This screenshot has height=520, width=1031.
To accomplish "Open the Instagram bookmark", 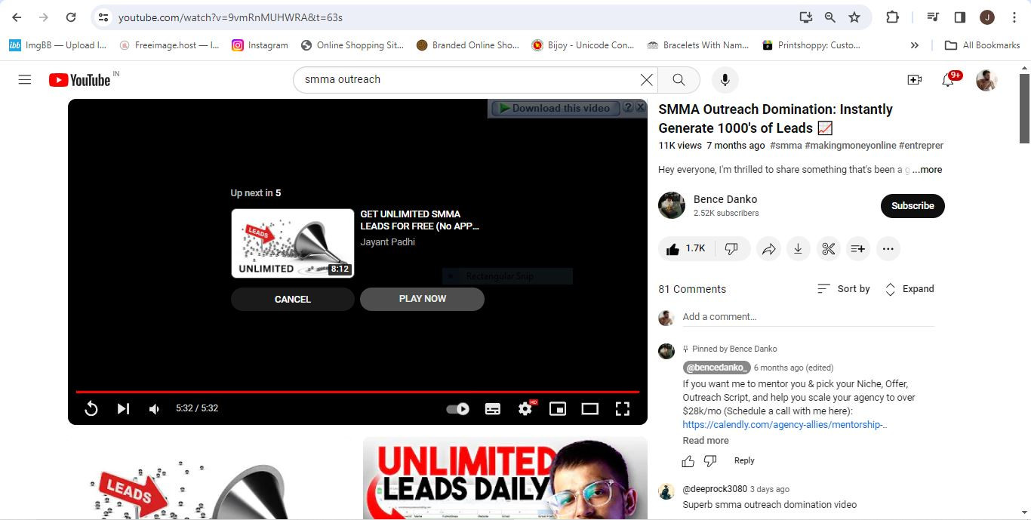I will click(260, 45).
